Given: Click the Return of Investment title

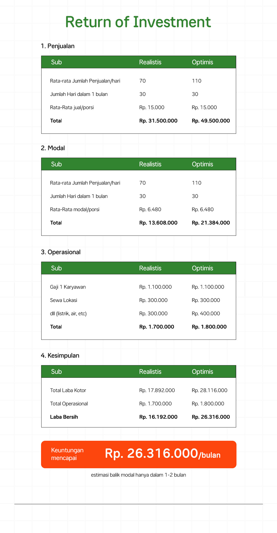Looking at the screenshot, I should 138,22.
